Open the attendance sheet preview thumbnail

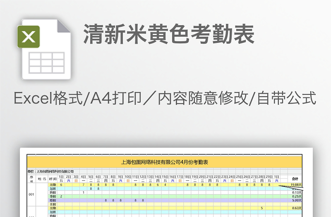pyautogui.click(x=166, y=182)
